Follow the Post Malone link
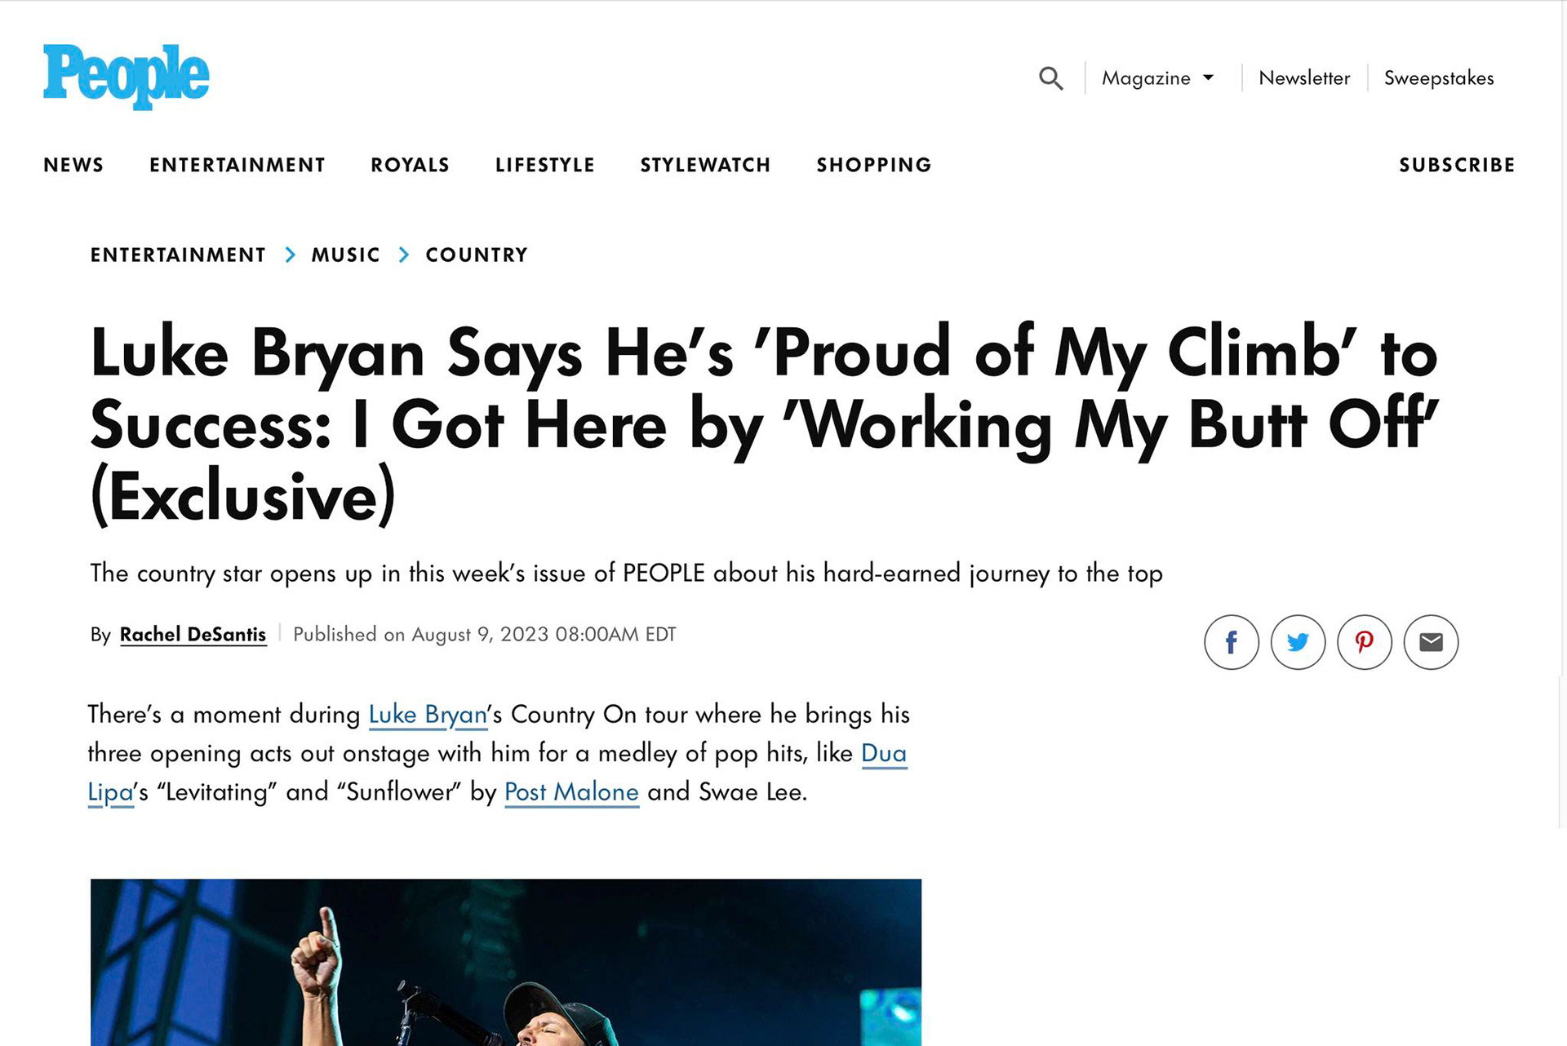Image resolution: width=1567 pixels, height=1046 pixels. [571, 791]
